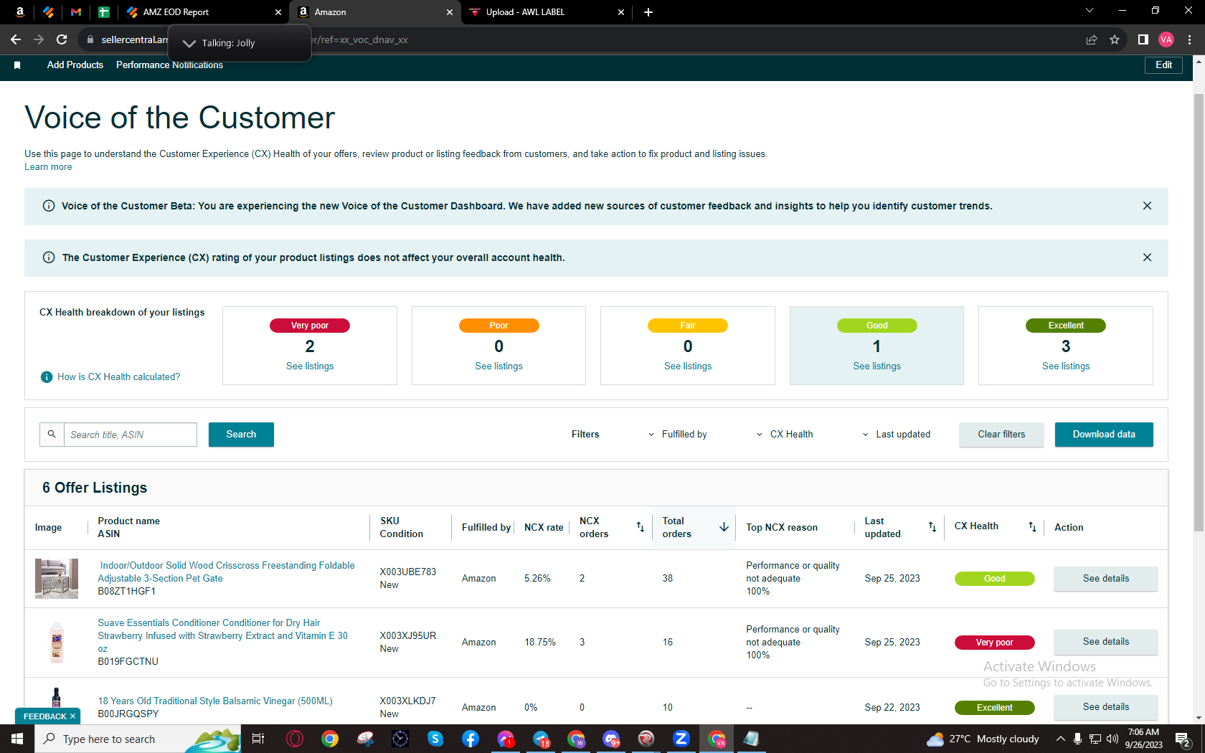Expand the Fulfilled by filter dropdown

pos(677,435)
